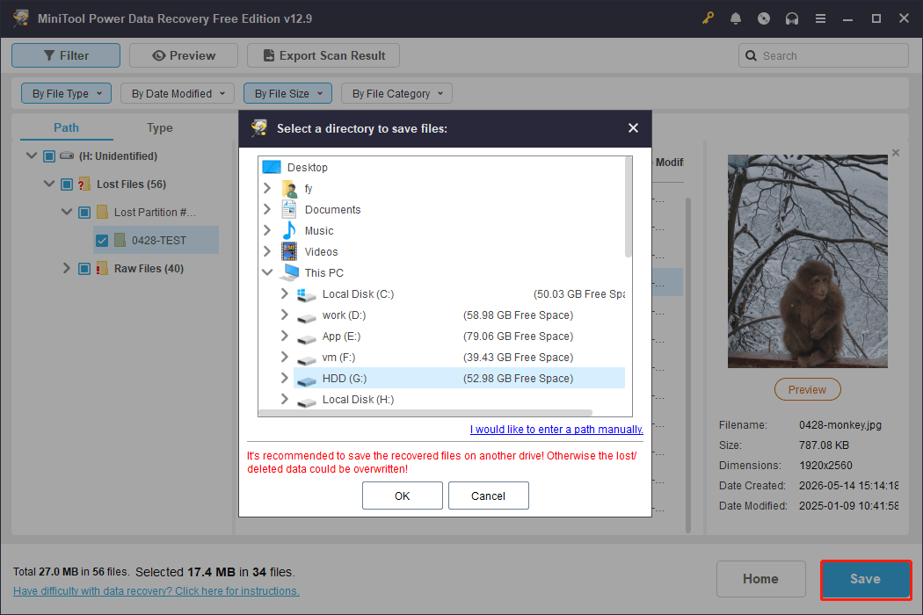Open the By Date Modified dropdown

point(178,93)
